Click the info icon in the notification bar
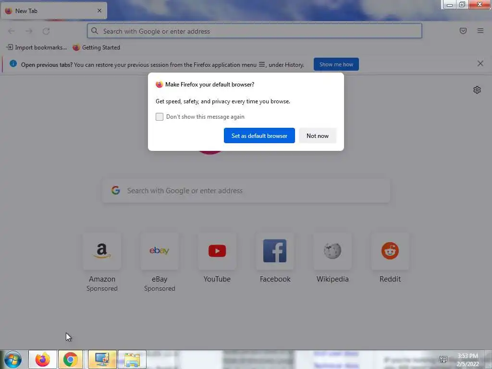The height and width of the screenshot is (369, 492). 13,64
